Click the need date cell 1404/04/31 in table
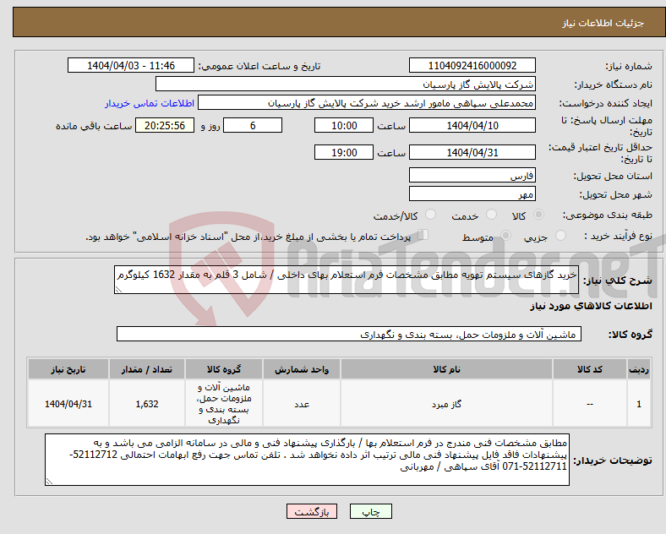This screenshot has height=534, width=666. (68, 404)
